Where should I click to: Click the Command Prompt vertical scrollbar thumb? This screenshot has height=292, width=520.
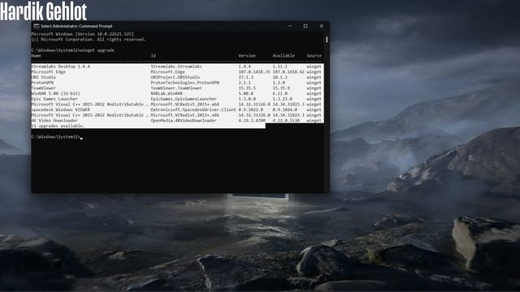(x=327, y=40)
